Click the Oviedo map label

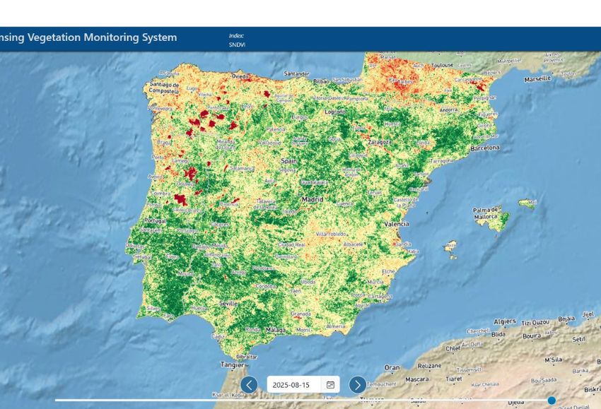coord(240,76)
